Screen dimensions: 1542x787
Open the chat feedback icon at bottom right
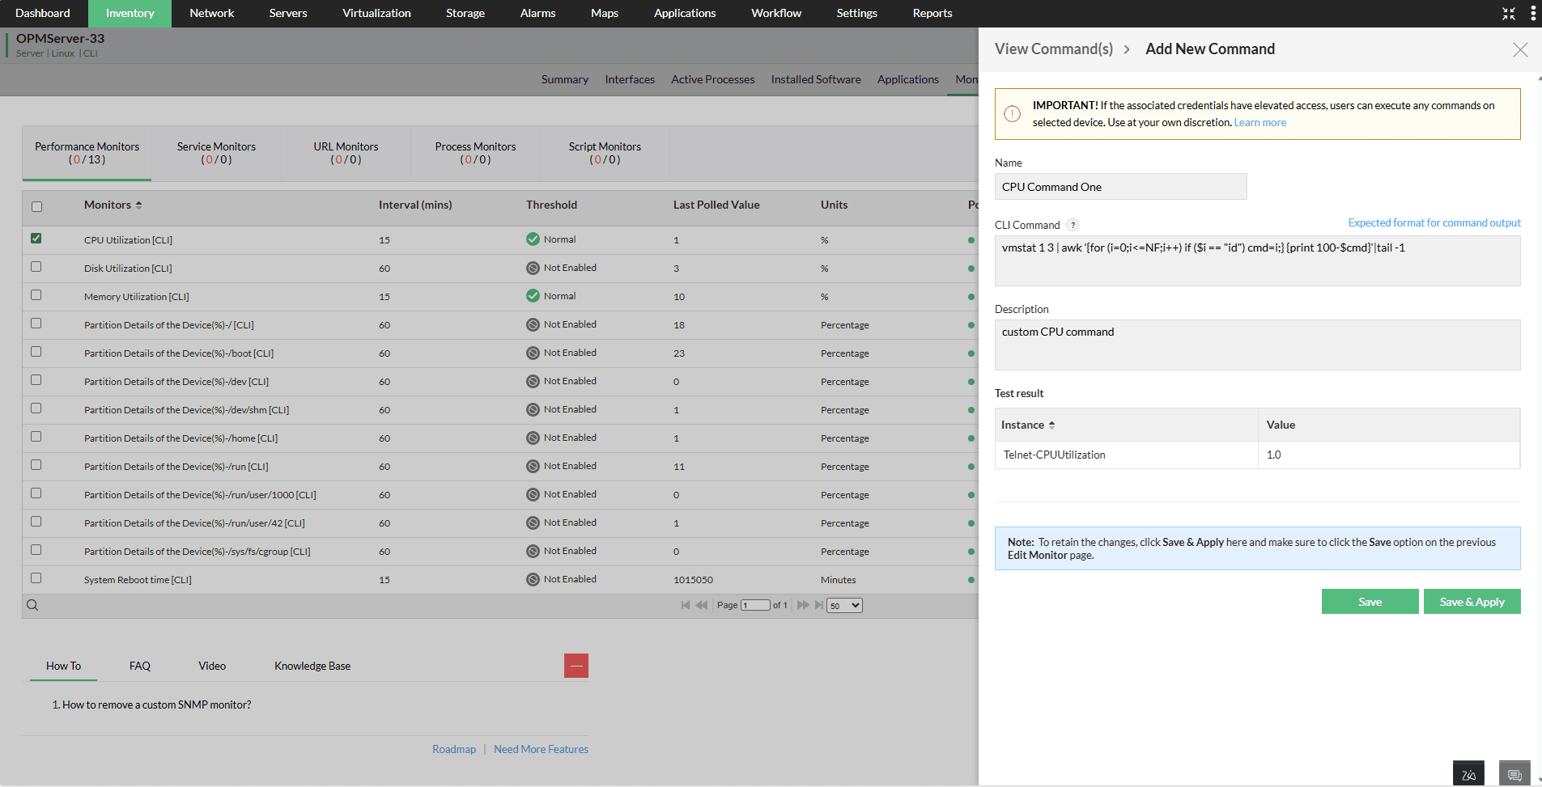click(1513, 773)
